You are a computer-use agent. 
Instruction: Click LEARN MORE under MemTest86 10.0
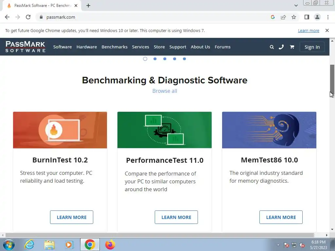281,217
